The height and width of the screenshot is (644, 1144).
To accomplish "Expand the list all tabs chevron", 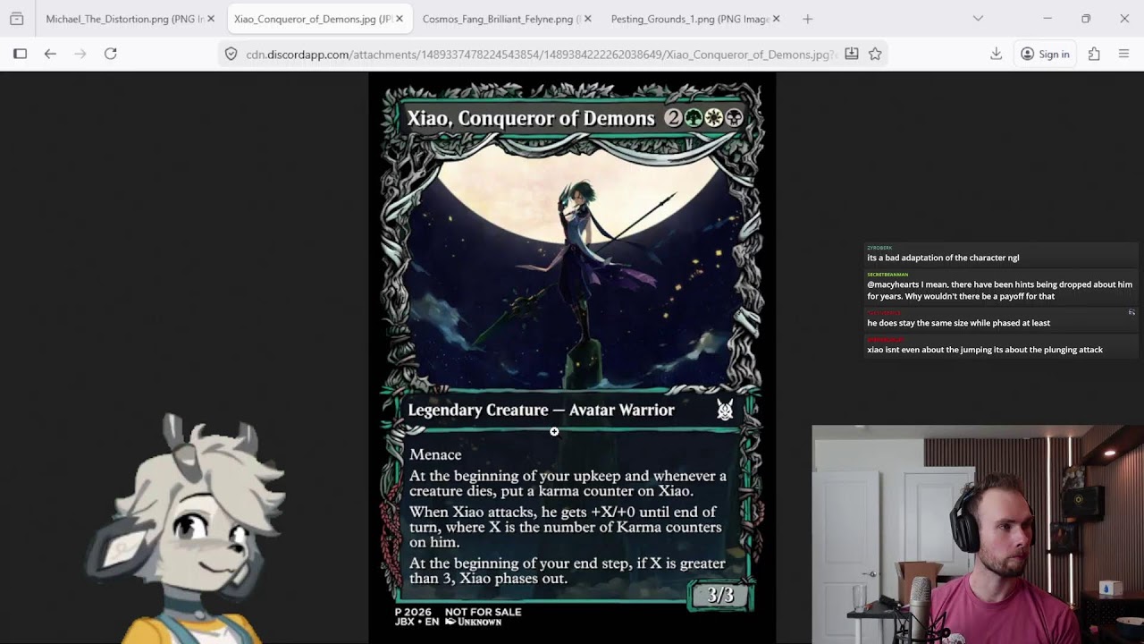I will [x=978, y=19].
